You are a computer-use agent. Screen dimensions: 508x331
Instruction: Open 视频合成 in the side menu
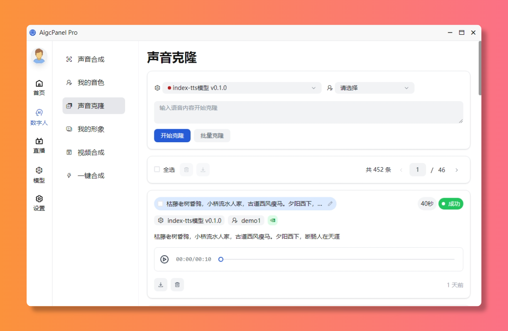[x=91, y=153]
